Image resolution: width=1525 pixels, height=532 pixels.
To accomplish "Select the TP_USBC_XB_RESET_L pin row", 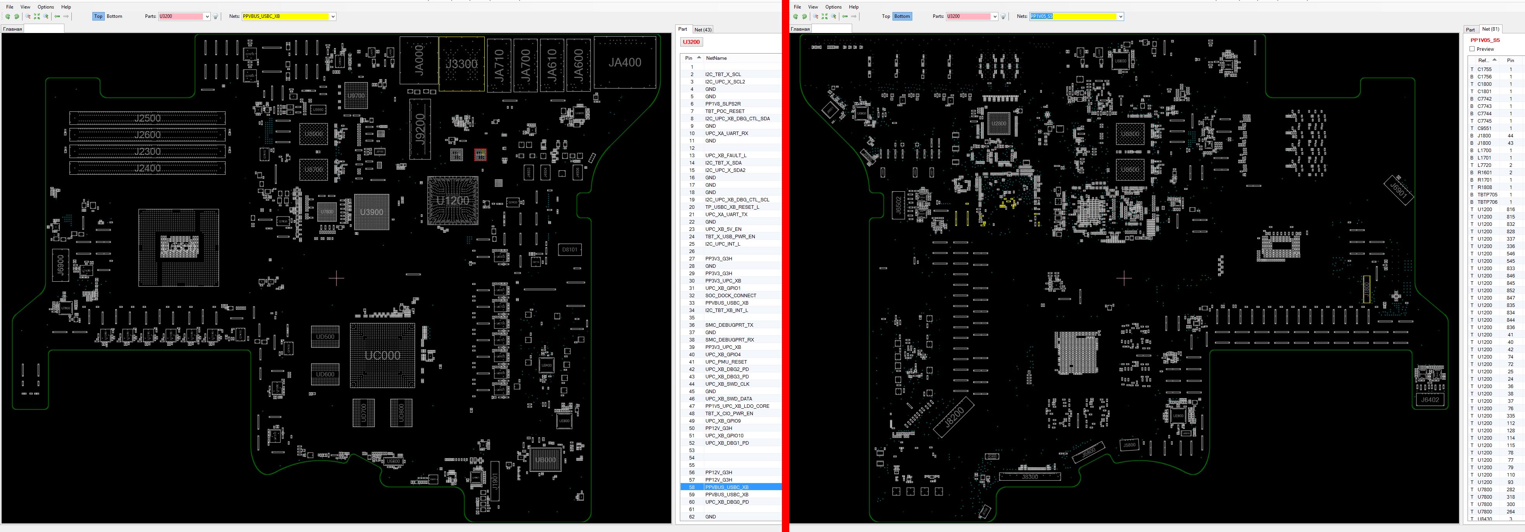I will [731, 207].
